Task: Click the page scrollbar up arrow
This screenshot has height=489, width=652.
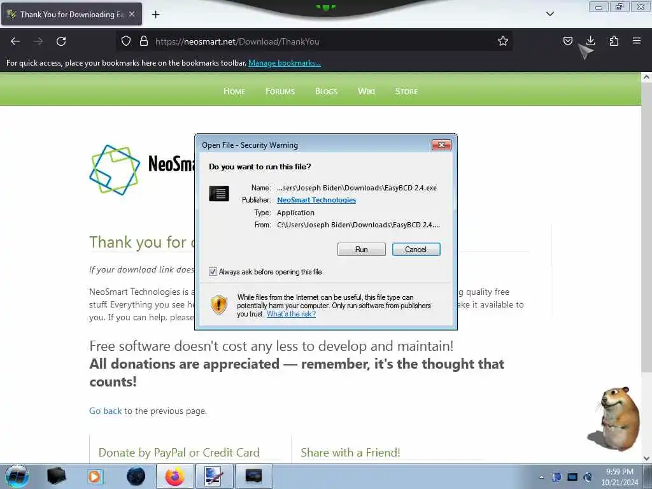Action: pyautogui.click(x=646, y=77)
